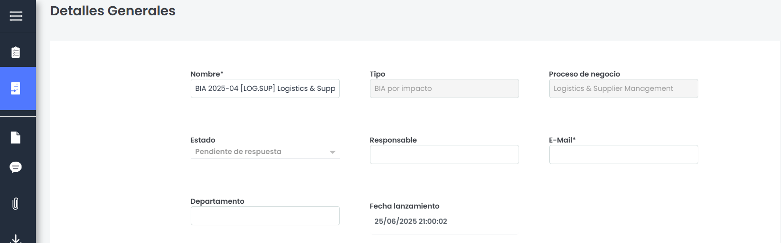Image resolution: width=781 pixels, height=243 pixels.
Task: Open the blank file sidebar icon
Action: pyautogui.click(x=16, y=138)
